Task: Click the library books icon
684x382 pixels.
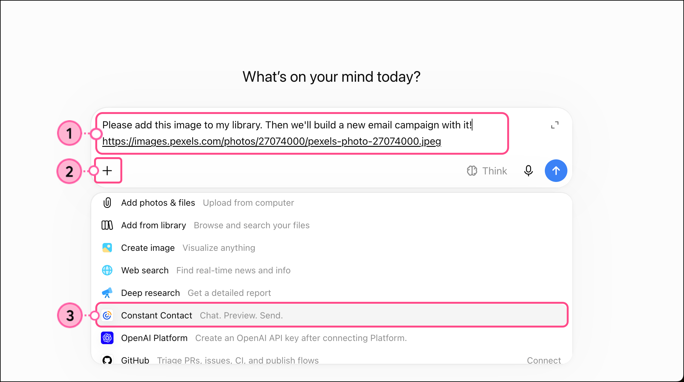Action: point(107,225)
